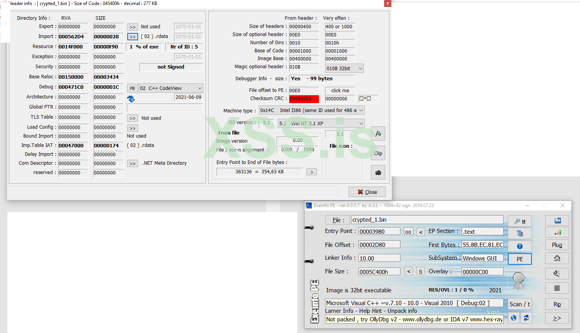This screenshot has width=580, height=333.
Task: Click the 'not Signed' Security status box
Action: (171, 67)
